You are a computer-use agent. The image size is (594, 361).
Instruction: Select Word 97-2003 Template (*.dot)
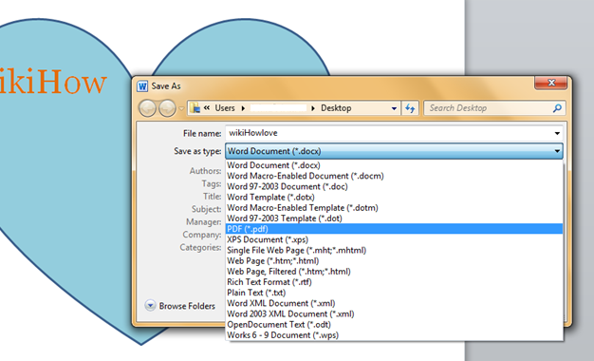tap(394, 218)
